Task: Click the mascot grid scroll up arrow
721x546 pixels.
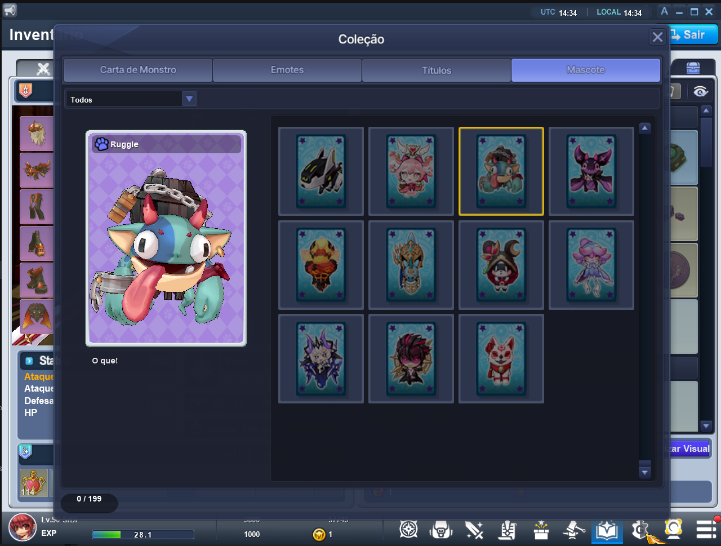Action: click(x=645, y=128)
